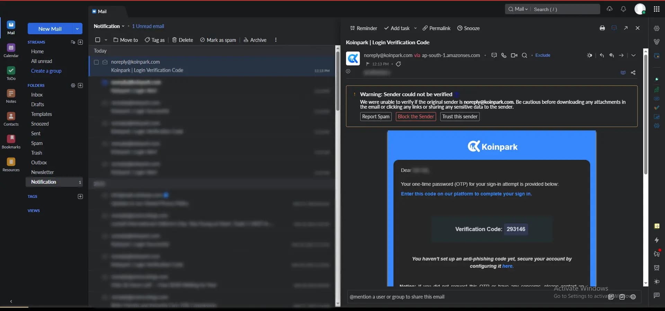Search emails from this sender
The image size is (665, 311).
[x=524, y=55]
